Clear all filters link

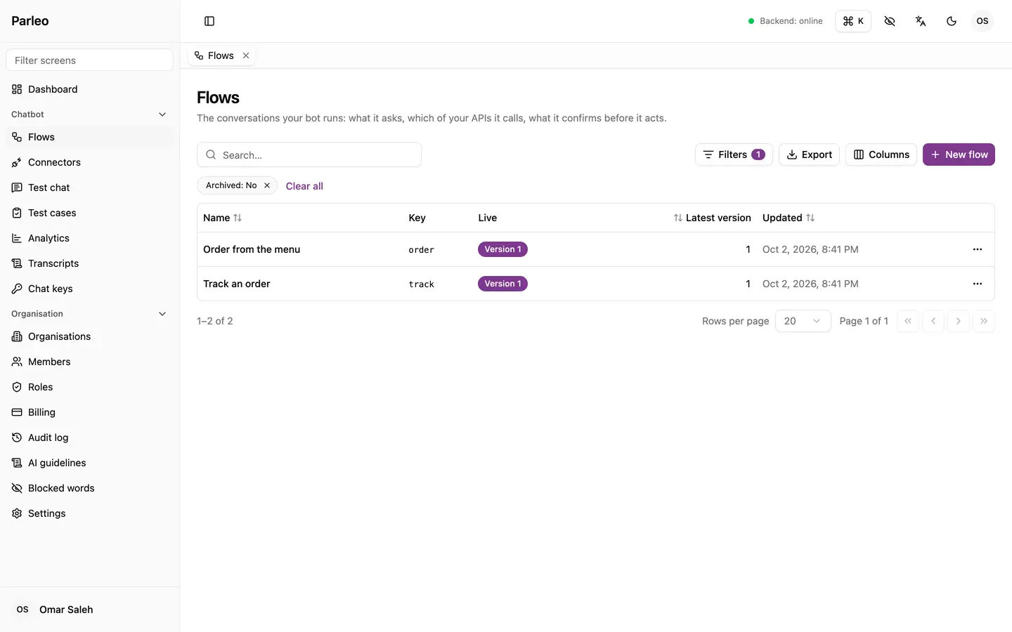pos(304,186)
